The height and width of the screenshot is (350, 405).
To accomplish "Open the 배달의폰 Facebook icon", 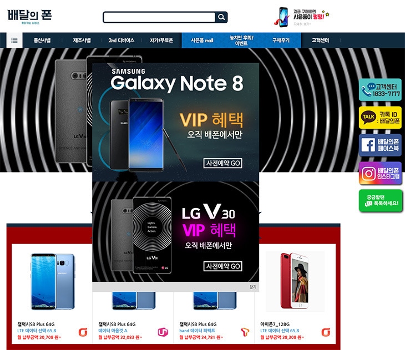I will 380,145.
